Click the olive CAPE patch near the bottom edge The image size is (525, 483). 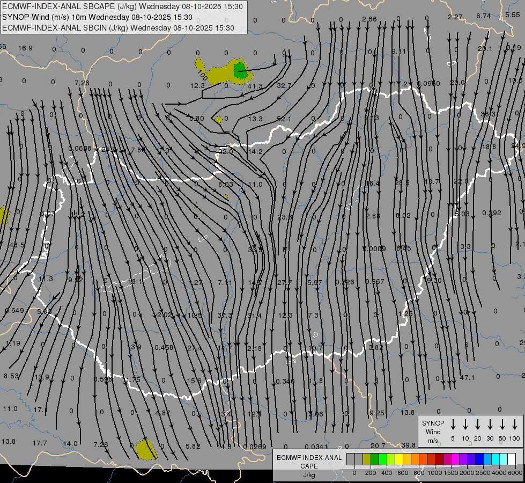(x=145, y=450)
